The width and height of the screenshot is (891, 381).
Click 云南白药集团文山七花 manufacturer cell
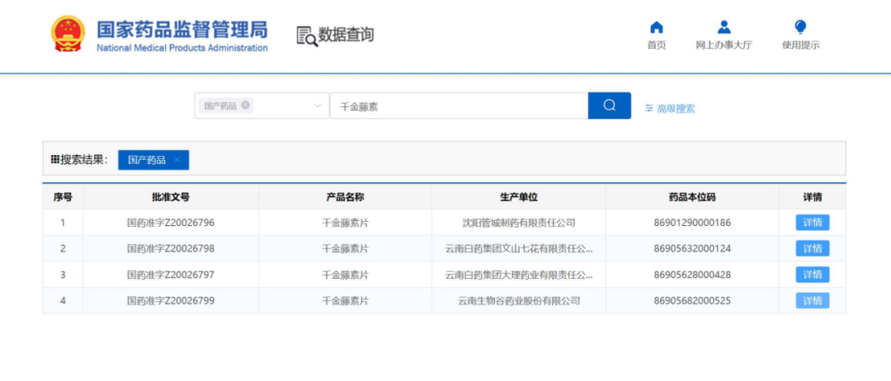pyautogui.click(x=519, y=249)
